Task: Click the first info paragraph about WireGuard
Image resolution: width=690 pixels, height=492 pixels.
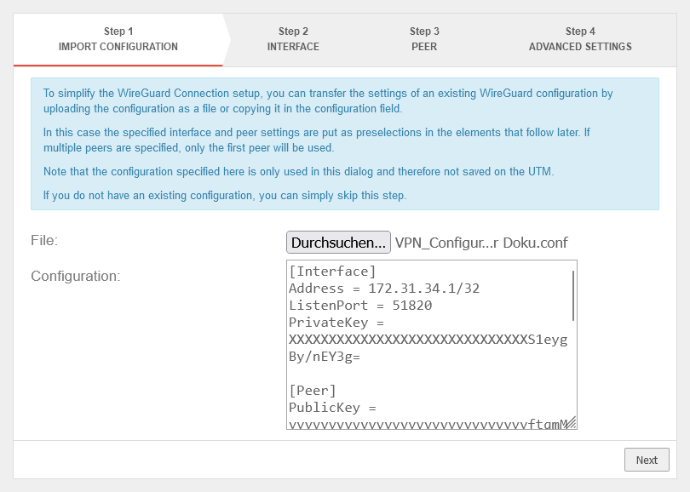Action: point(328,101)
